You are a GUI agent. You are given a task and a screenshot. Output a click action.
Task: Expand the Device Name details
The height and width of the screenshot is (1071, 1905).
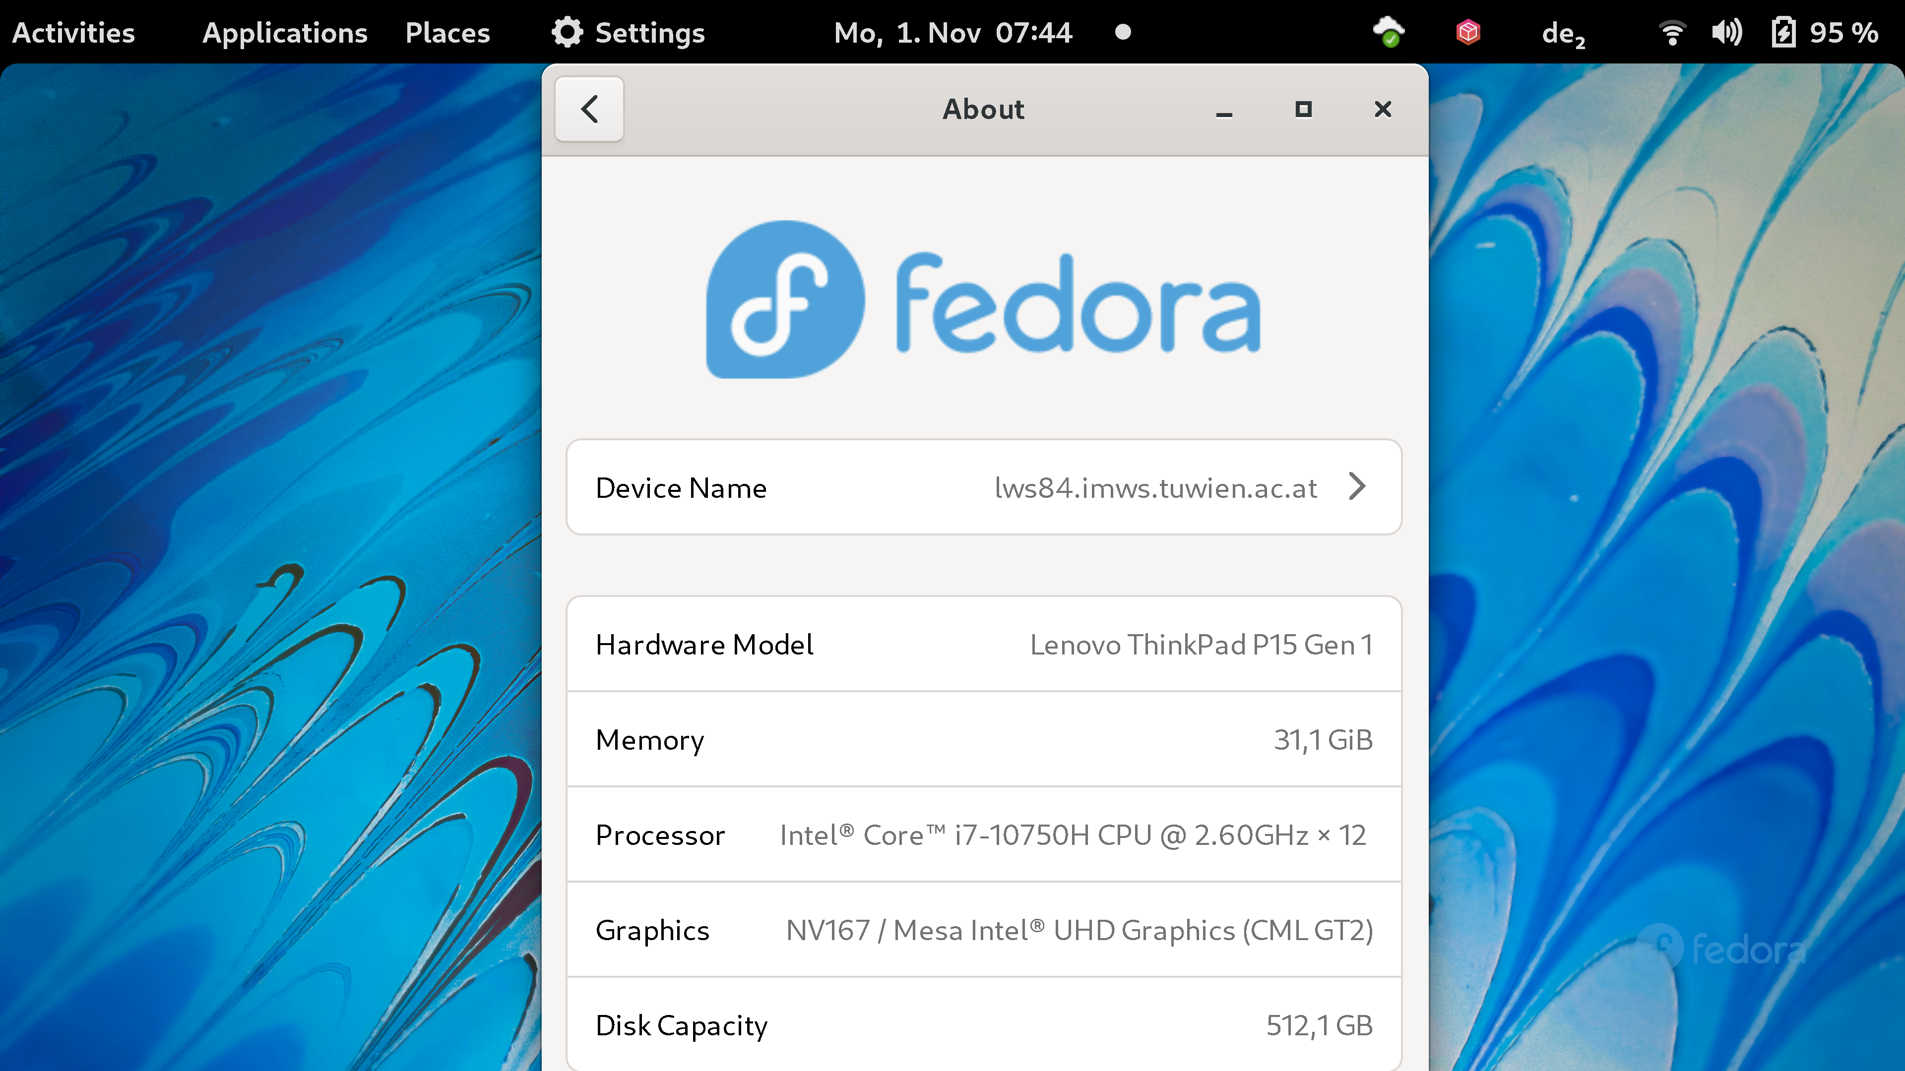coord(1359,486)
